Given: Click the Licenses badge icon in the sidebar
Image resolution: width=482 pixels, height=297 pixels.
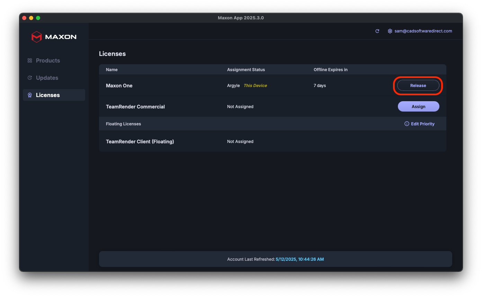Looking at the screenshot, I should (30, 95).
